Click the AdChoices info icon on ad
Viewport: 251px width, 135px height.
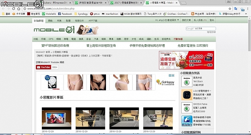pos(170,75)
